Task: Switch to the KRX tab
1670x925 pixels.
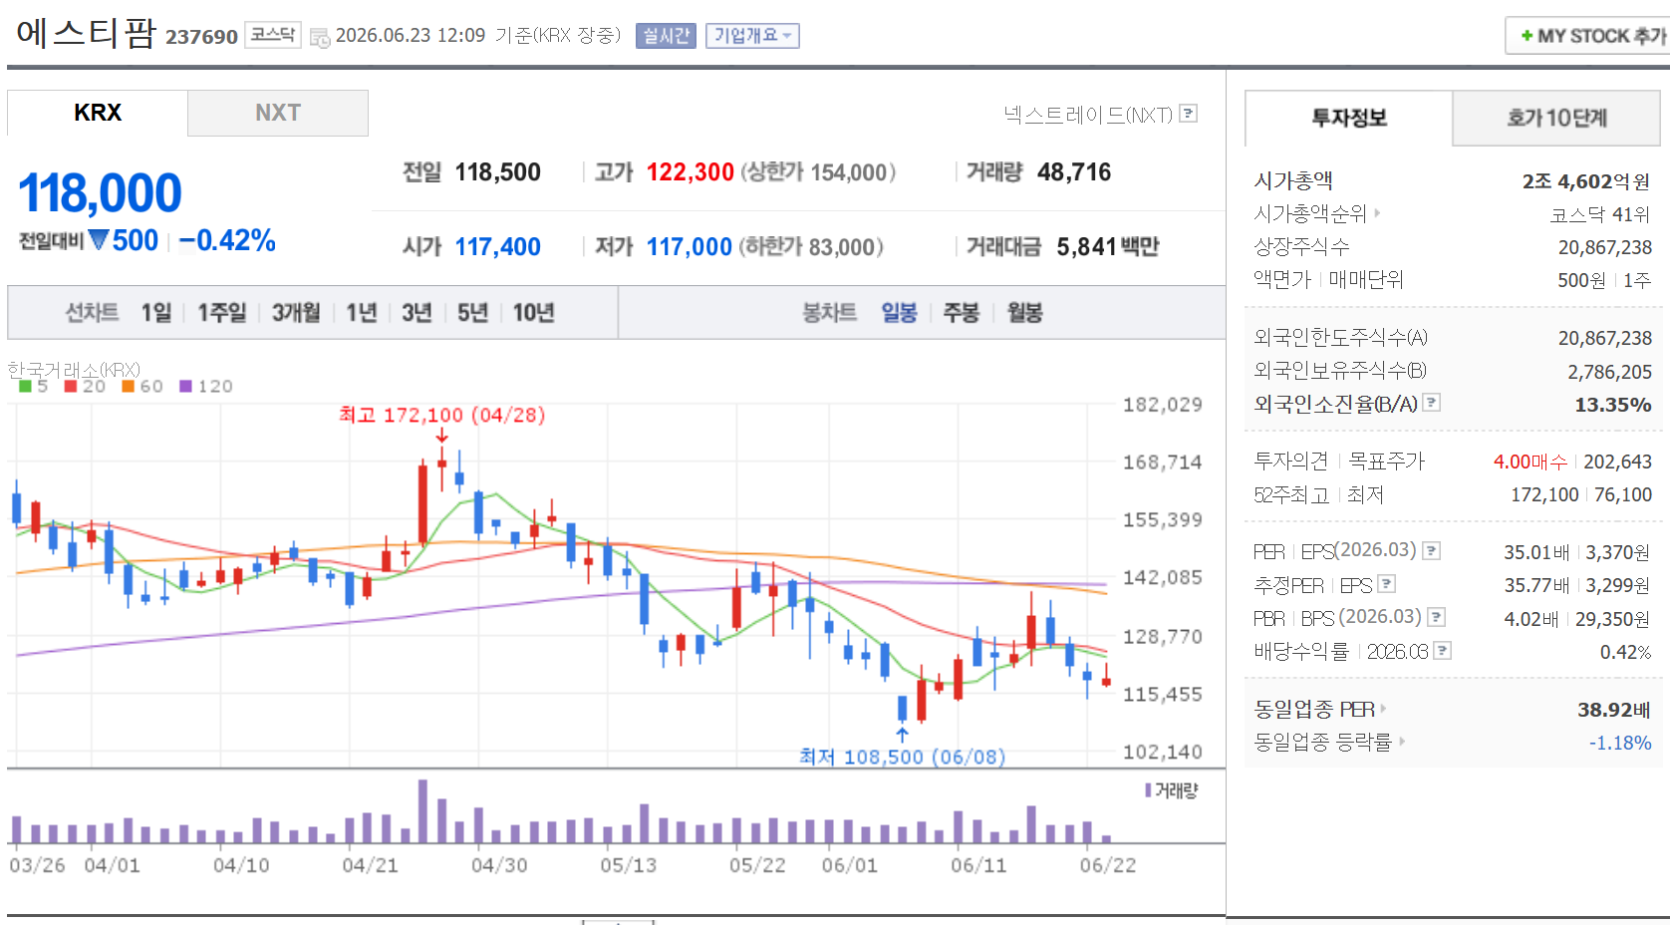Action: [98, 113]
